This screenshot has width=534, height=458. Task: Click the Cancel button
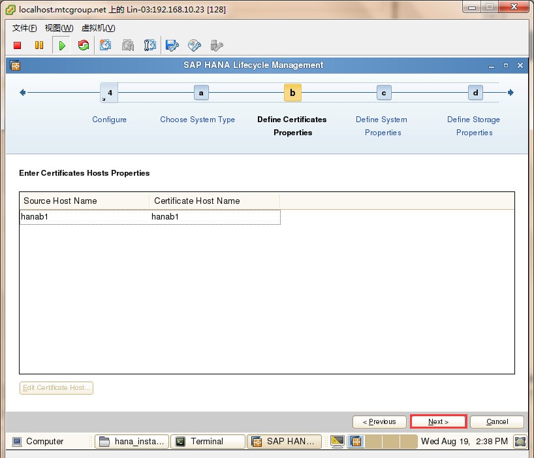tap(497, 422)
